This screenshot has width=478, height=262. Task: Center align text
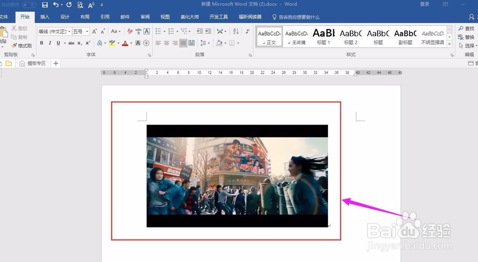pyautogui.click(x=166, y=43)
